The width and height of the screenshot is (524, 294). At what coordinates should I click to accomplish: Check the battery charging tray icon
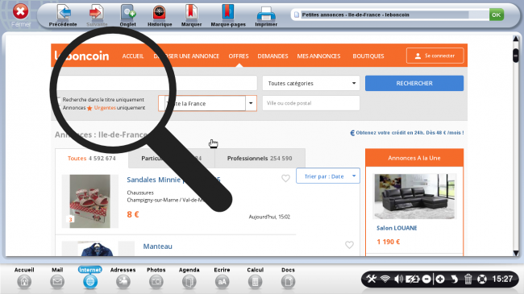tap(413, 279)
